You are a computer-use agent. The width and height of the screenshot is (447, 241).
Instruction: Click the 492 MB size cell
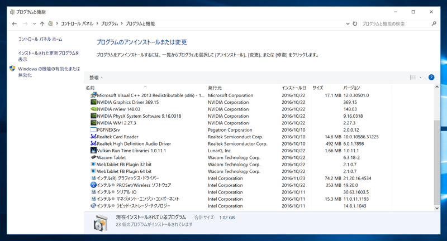[x=333, y=144]
